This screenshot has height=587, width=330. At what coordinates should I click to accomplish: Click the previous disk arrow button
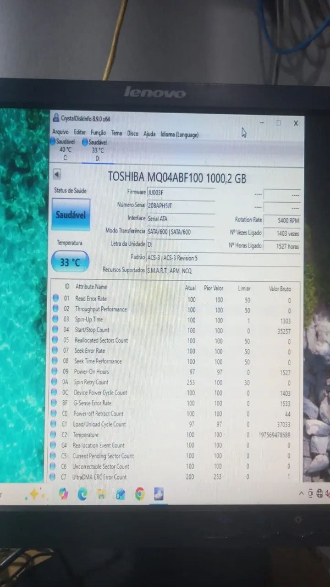tap(57, 174)
